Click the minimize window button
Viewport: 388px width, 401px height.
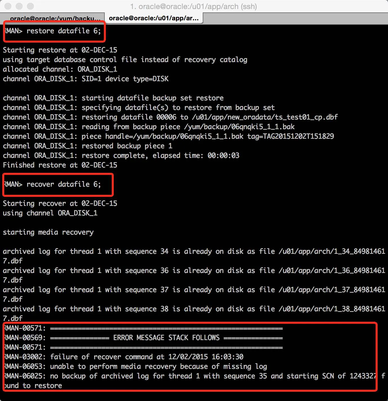click(19, 6)
